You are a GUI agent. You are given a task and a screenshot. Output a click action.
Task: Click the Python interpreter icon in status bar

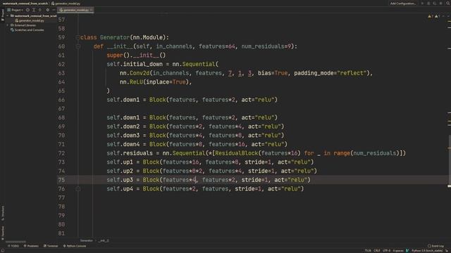click(407, 250)
